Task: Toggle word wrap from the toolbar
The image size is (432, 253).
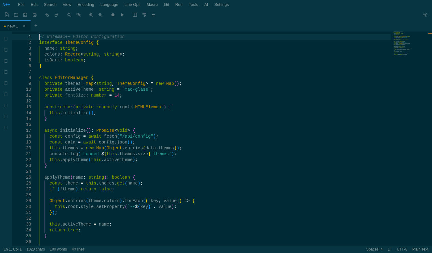Action: pyautogui.click(x=144, y=15)
